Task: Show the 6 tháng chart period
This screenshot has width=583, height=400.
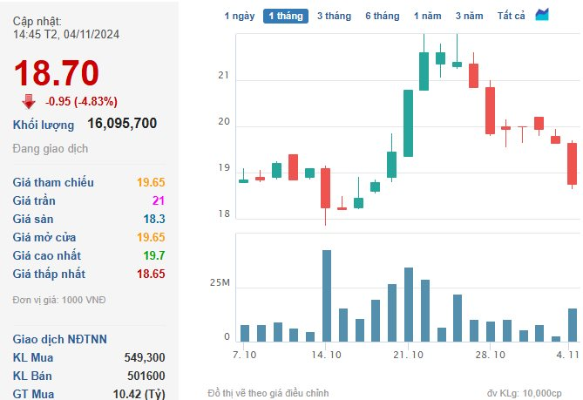Action: coord(383,16)
